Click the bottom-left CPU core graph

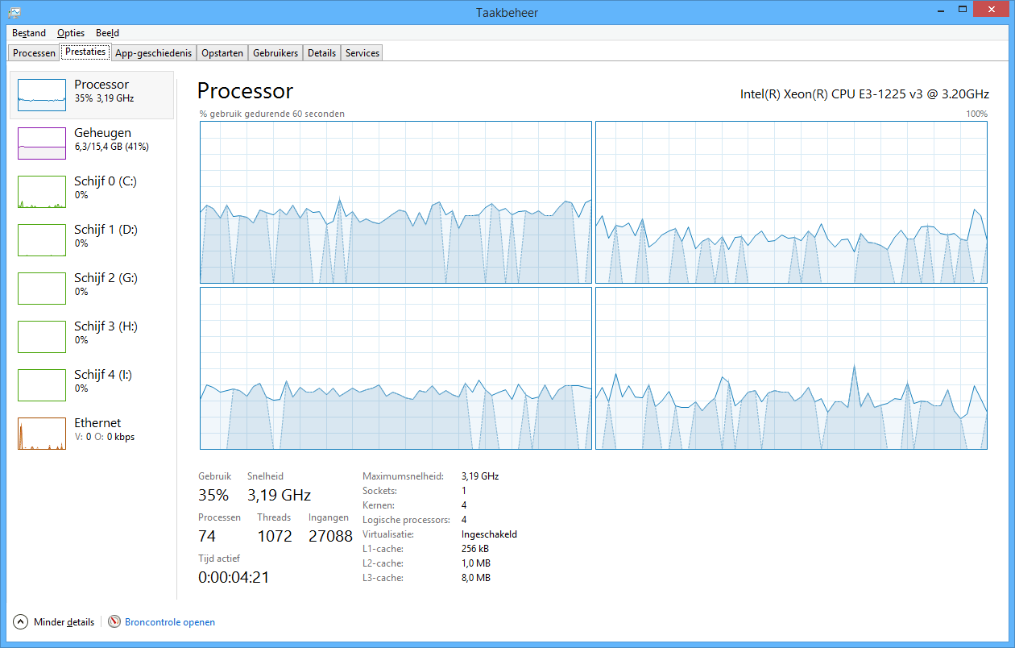coord(396,368)
